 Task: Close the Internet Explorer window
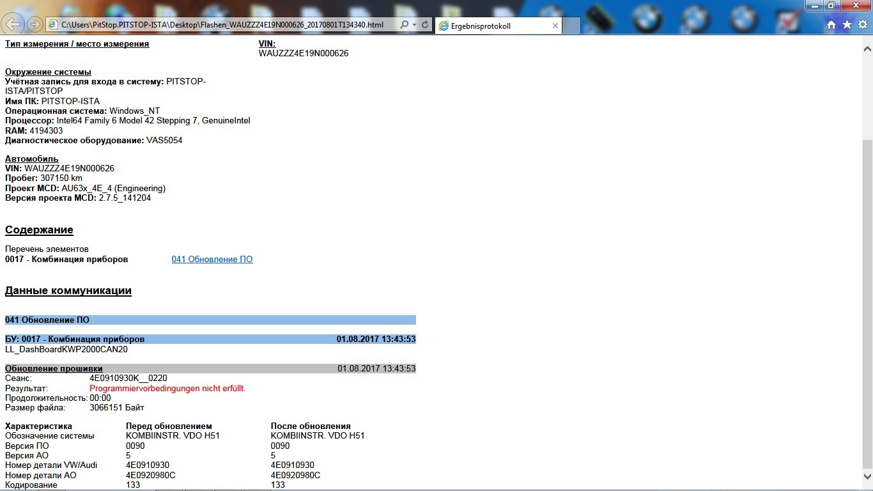855,5
